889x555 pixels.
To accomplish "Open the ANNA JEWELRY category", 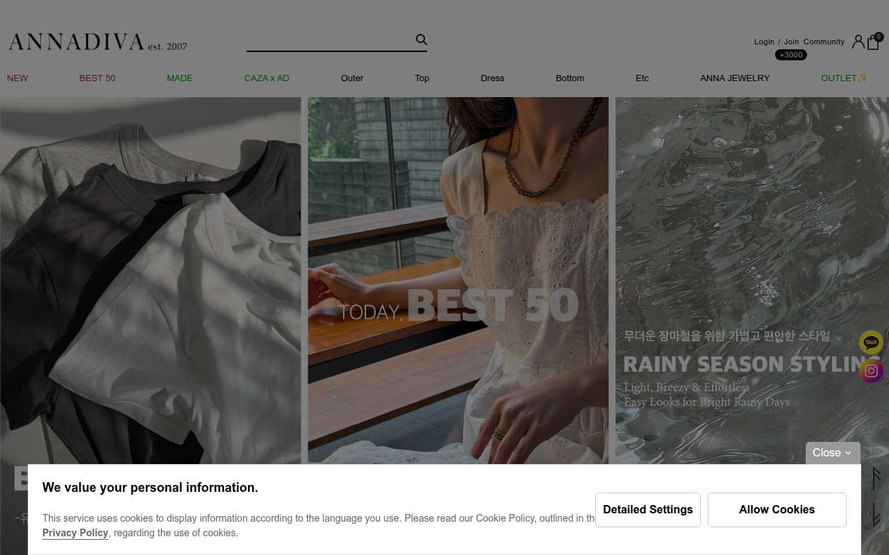I will pyautogui.click(x=735, y=78).
